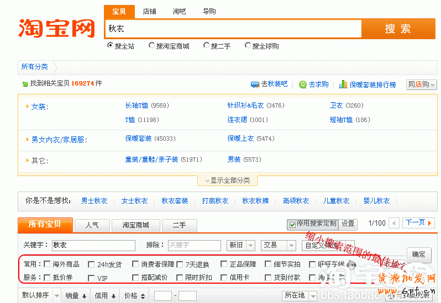441x303 pixels.
Task: Open the 店铺 search tab
Action: coord(149,12)
